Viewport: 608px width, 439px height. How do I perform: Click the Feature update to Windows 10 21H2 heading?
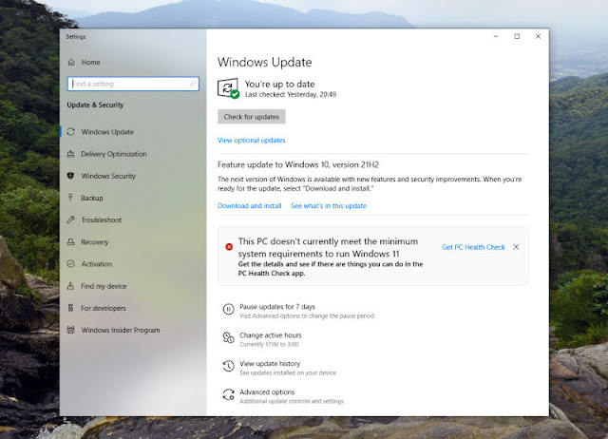tap(297, 164)
